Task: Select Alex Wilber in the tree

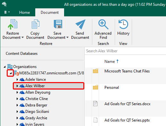Action: pyautogui.click(x=35, y=86)
